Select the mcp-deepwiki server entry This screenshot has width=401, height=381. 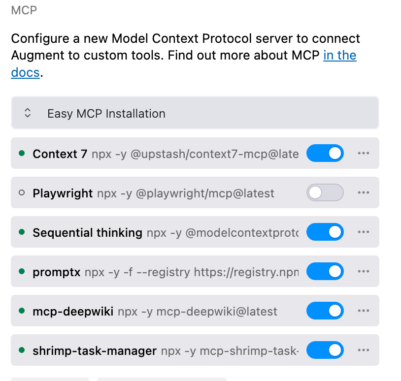pyautogui.click(x=148, y=311)
